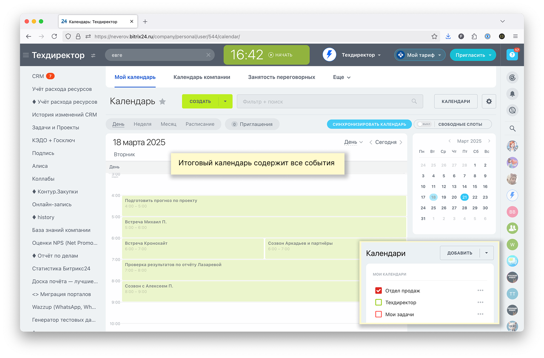
Task: Bookmark this page with the star
Action: coord(434,36)
